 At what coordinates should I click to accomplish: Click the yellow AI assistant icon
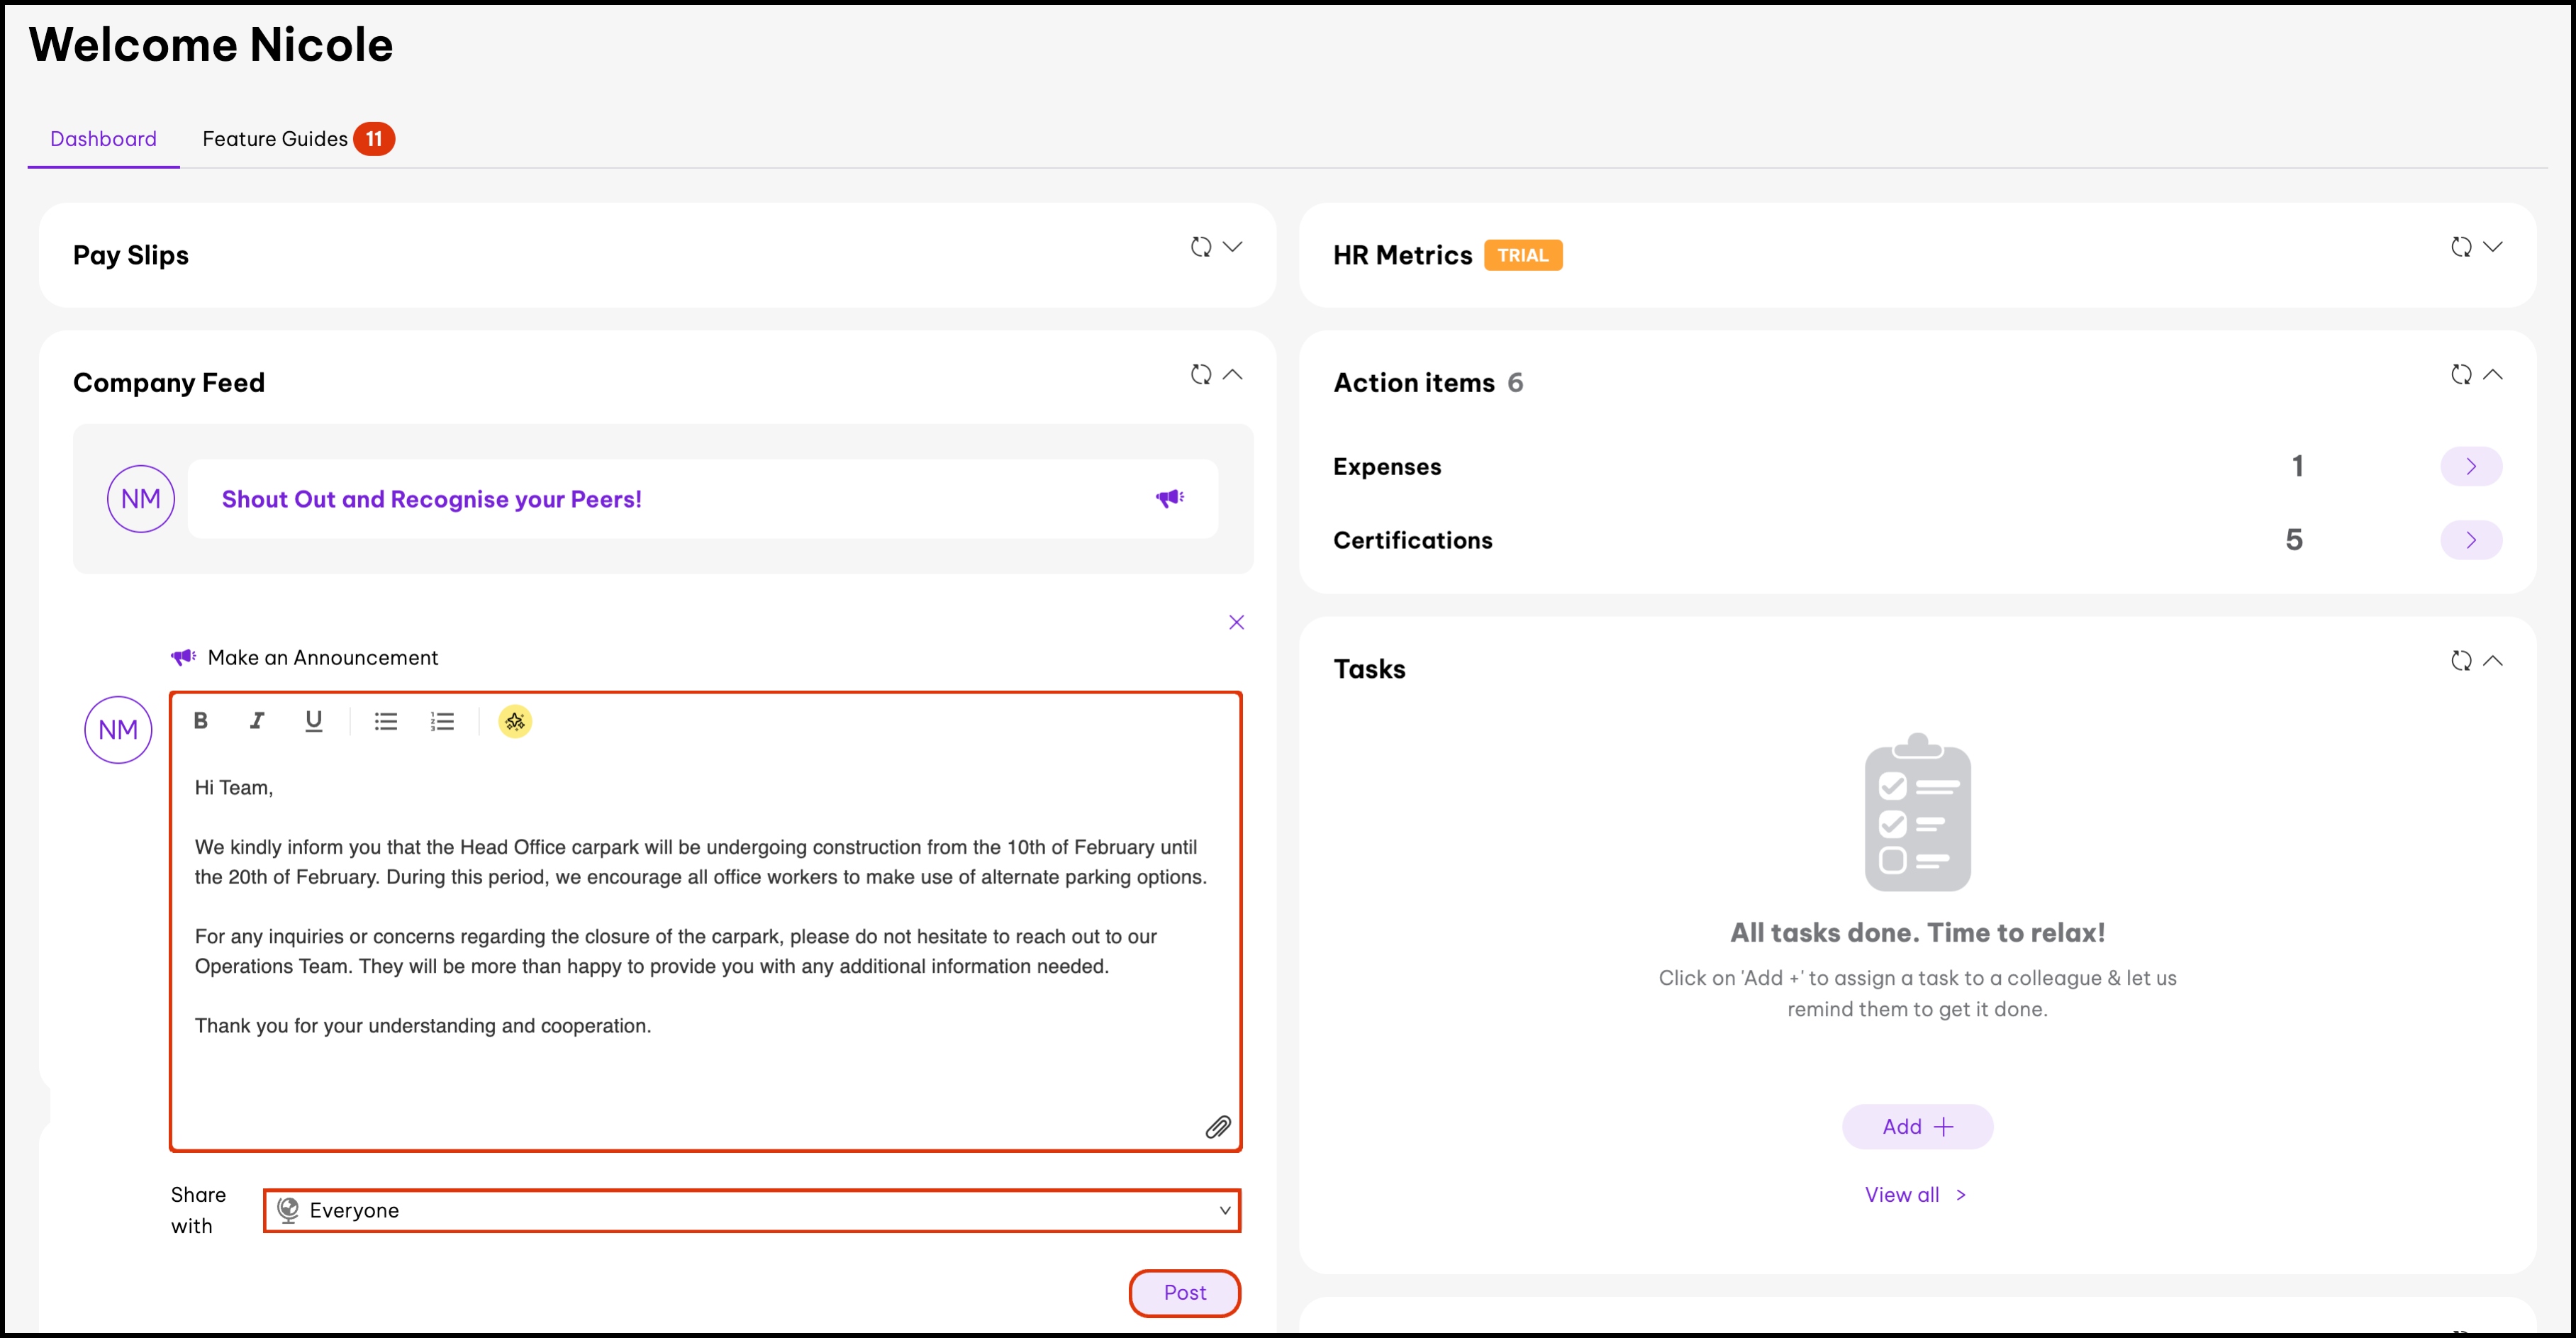click(x=515, y=721)
